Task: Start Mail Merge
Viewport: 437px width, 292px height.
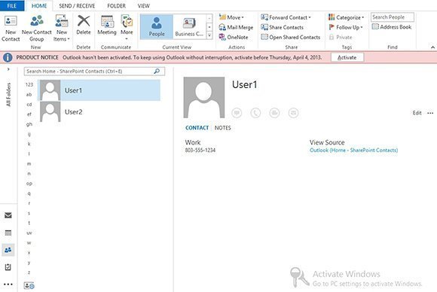Action: (x=236, y=27)
